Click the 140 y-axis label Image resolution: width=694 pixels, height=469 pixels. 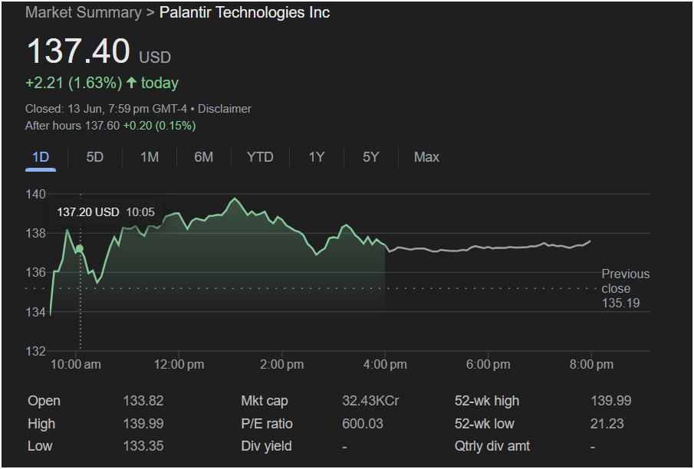point(35,194)
